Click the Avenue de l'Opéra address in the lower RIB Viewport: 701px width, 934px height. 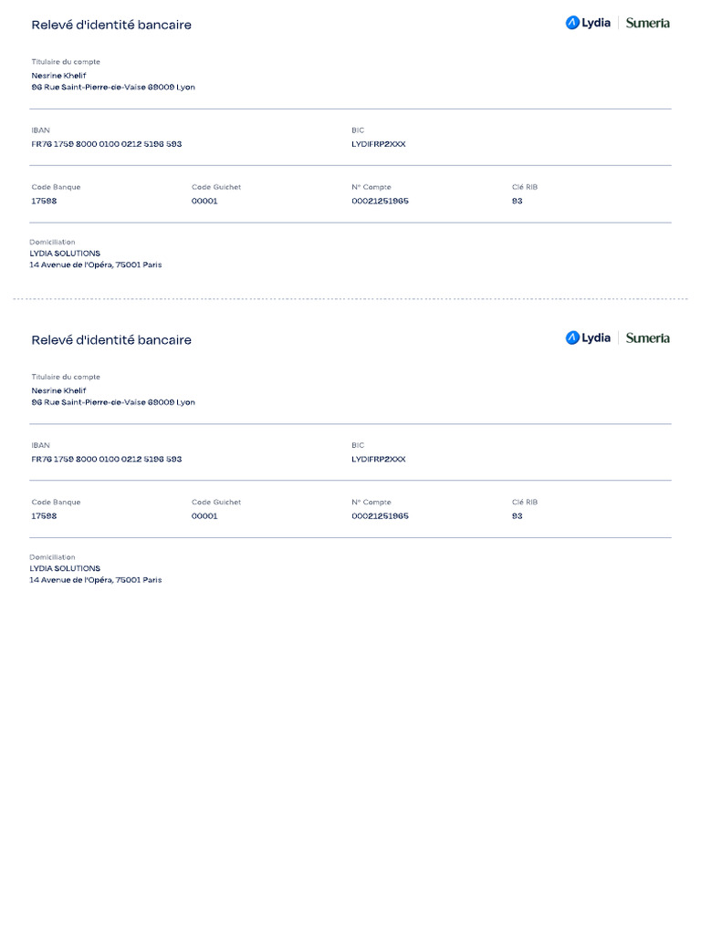[x=96, y=580]
